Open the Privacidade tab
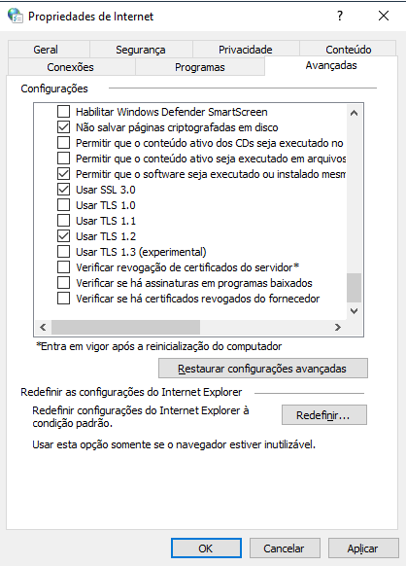406x566 pixels. (x=246, y=50)
